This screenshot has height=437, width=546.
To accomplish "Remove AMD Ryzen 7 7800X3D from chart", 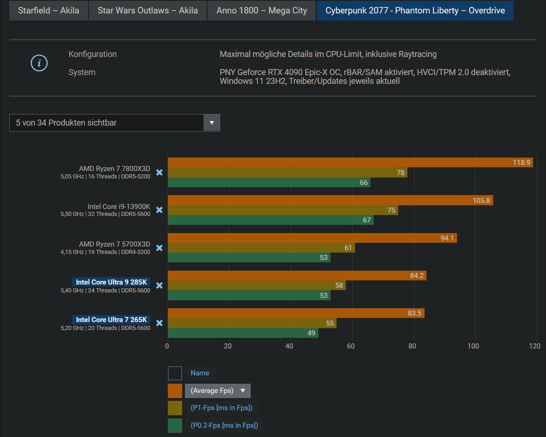I will [x=159, y=172].
